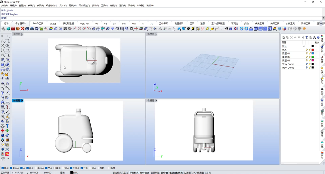The height and width of the screenshot is (174, 325).
Task: Toggle 记录建构历史 in status bar
Action: (176, 173)
